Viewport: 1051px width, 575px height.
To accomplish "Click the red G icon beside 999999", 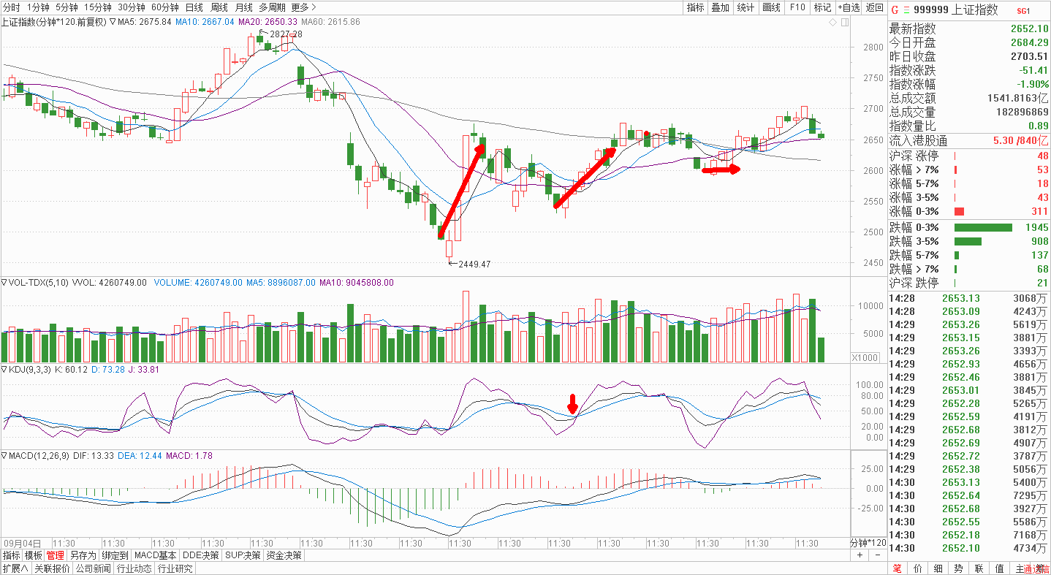I will coord(894,10).
